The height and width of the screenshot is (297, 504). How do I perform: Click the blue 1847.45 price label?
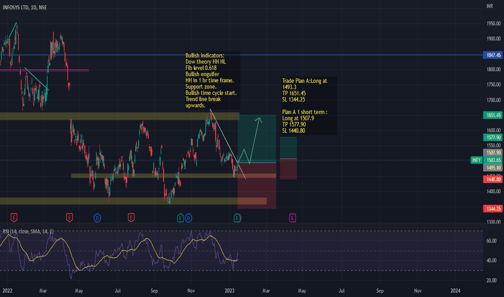(x=493, y=55)
